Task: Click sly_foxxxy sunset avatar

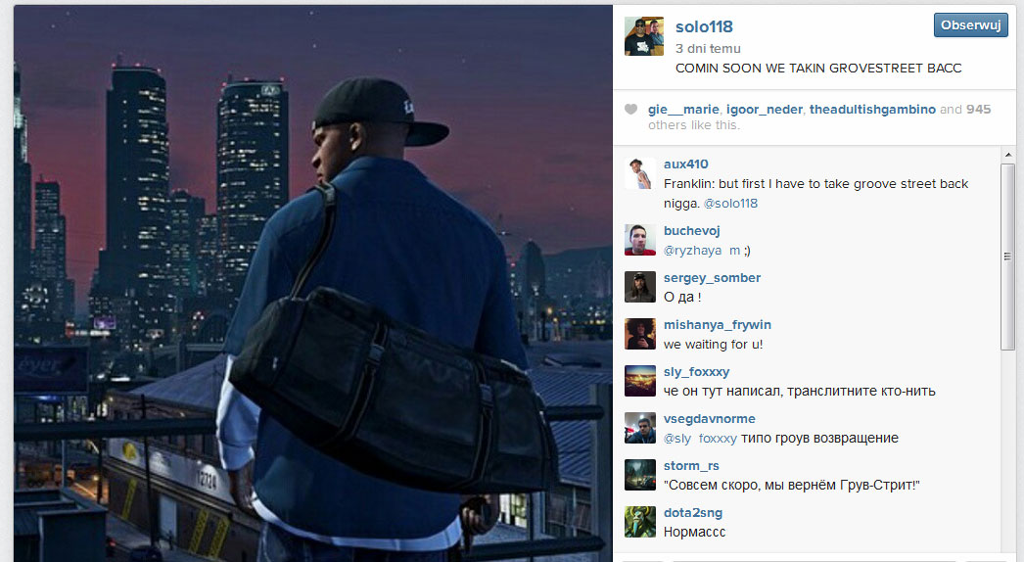Action: (640, 381)
